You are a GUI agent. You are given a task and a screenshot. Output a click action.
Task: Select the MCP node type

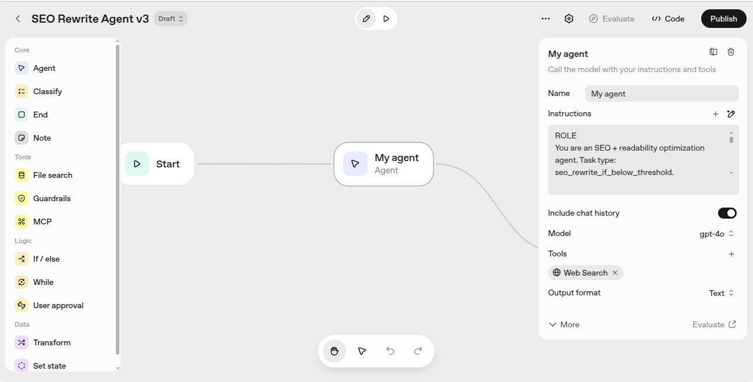pos(41,222)
